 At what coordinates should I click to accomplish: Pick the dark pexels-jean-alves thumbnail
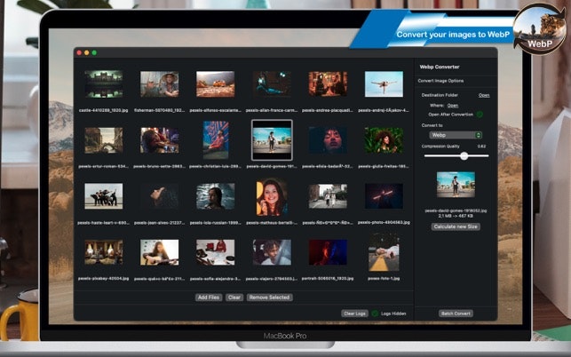[160, 196]
